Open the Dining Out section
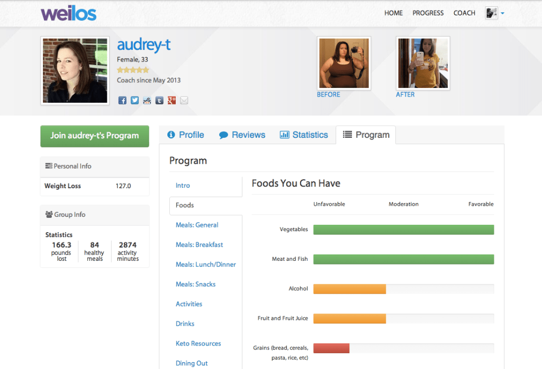This screenshot has height=369, width=542. click(192, 363)
